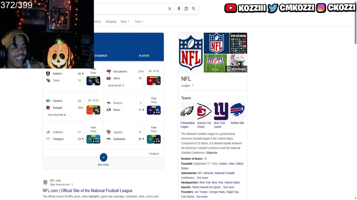Open the More search filters dropdown
The image size is (357, 200).
coord(125,22)
